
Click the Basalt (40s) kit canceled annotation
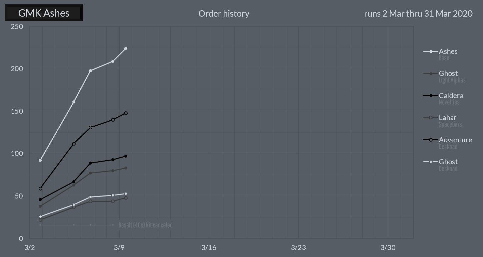pos(145,225)
